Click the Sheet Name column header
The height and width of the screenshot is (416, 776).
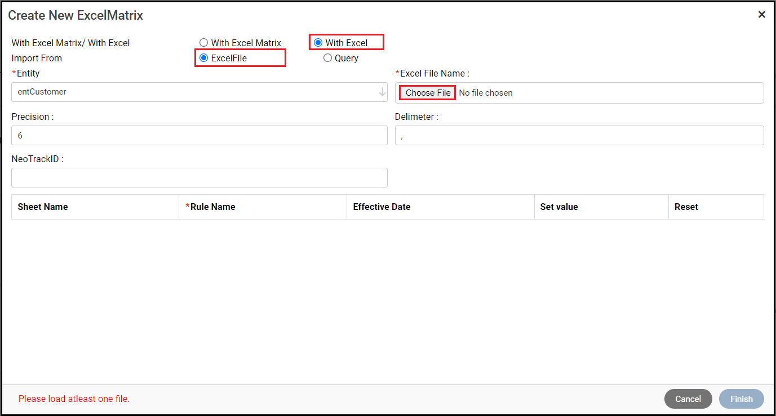tap(43, 207)
